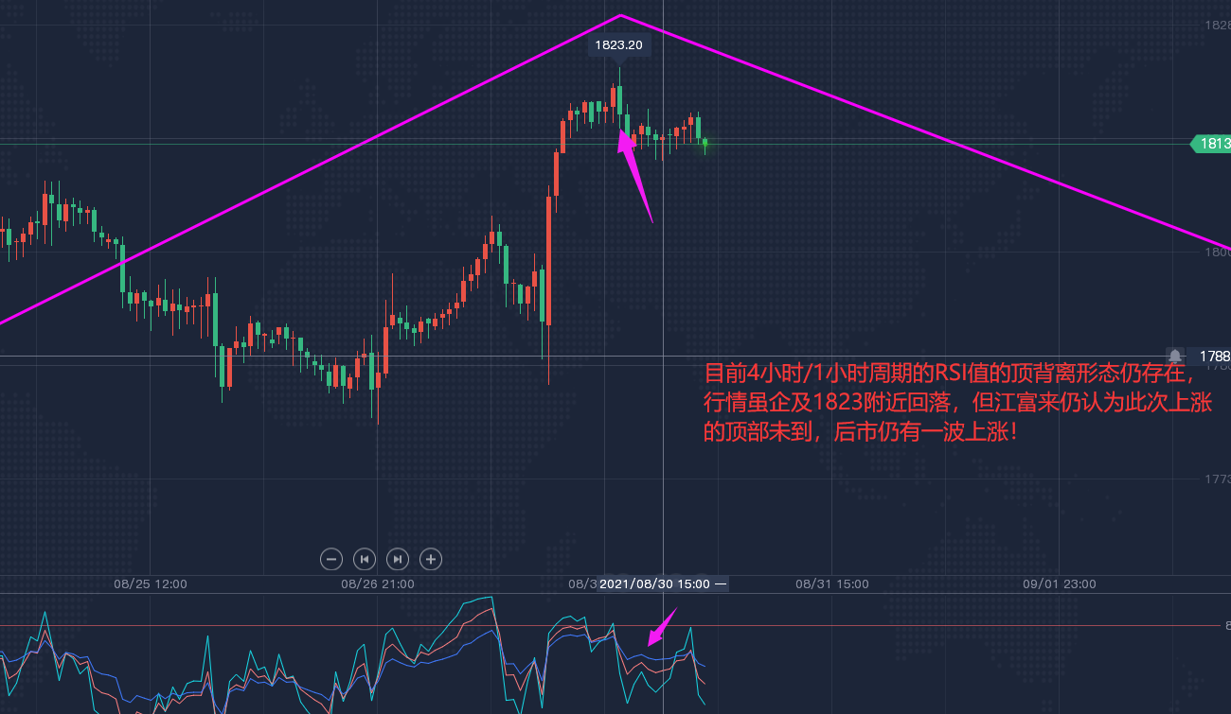Select the magenta trendline peak above the chart
The height and width of the screenshot is (714, 1231).
[621, 15]
